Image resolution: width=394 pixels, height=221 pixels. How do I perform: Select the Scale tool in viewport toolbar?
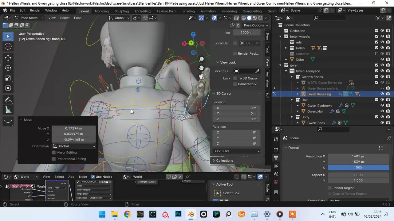tap(8, 78)
